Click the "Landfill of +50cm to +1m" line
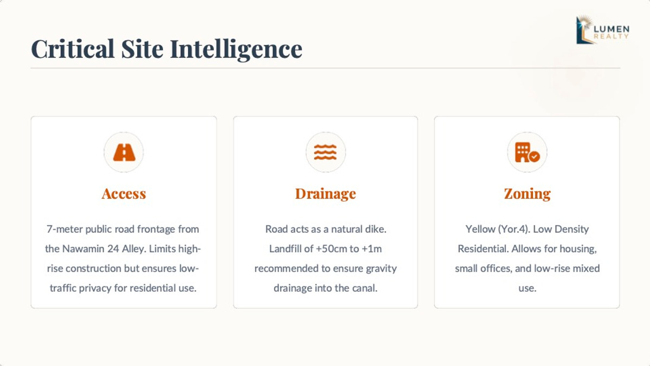 point(326,249)
